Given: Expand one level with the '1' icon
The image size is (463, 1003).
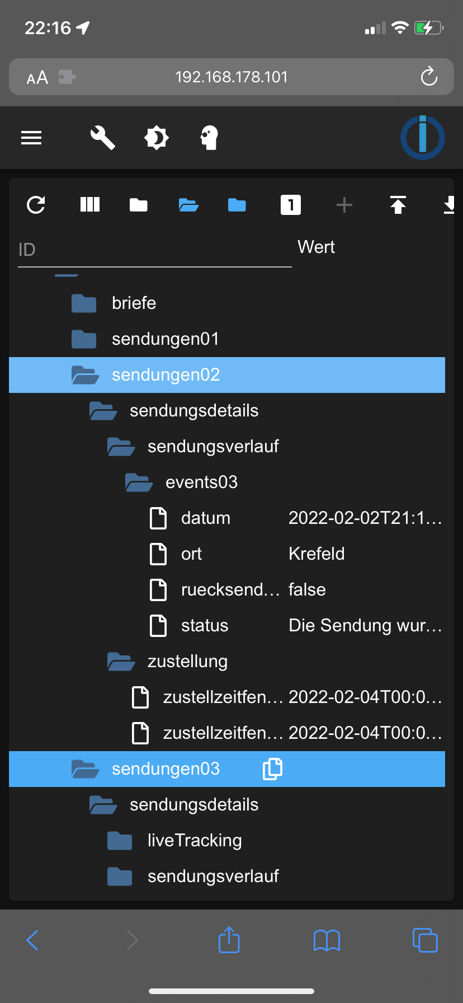Looking at the screenshot, I should pyautogui.click(x=290, y=205).
